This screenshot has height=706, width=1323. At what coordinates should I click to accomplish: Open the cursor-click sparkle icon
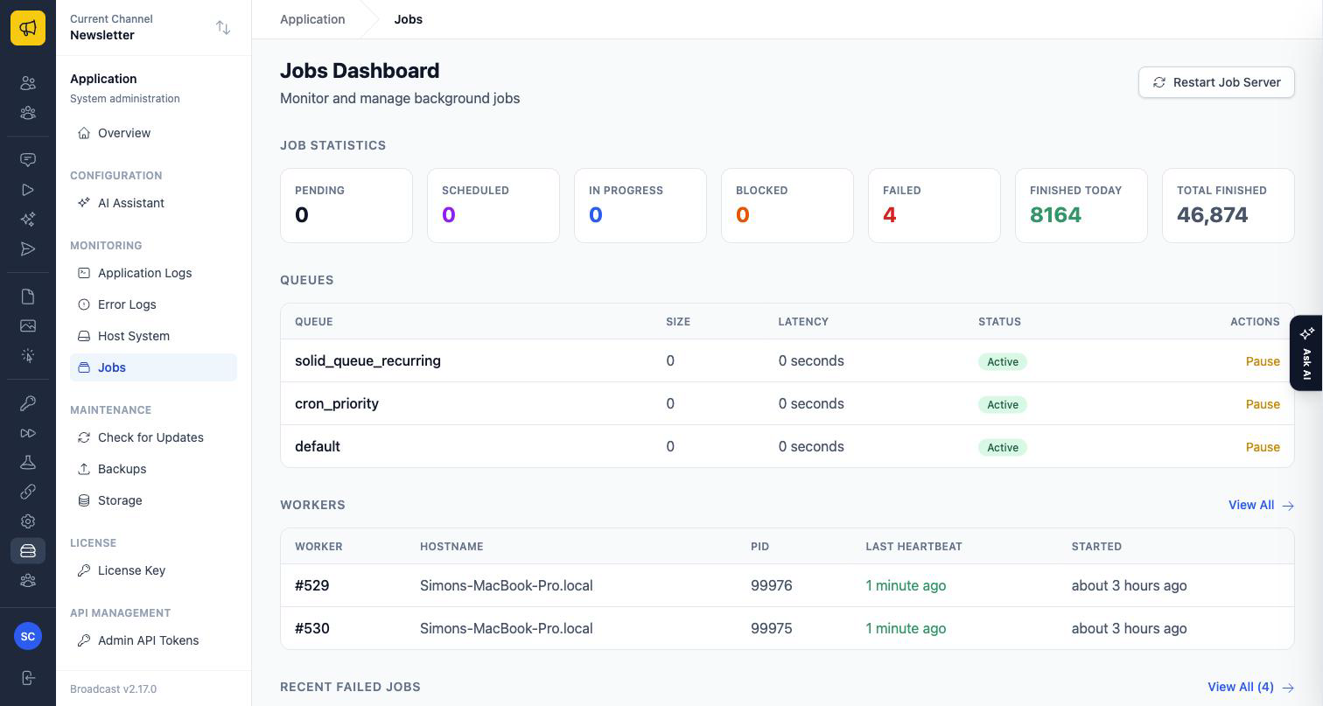(x=28, y=355)
